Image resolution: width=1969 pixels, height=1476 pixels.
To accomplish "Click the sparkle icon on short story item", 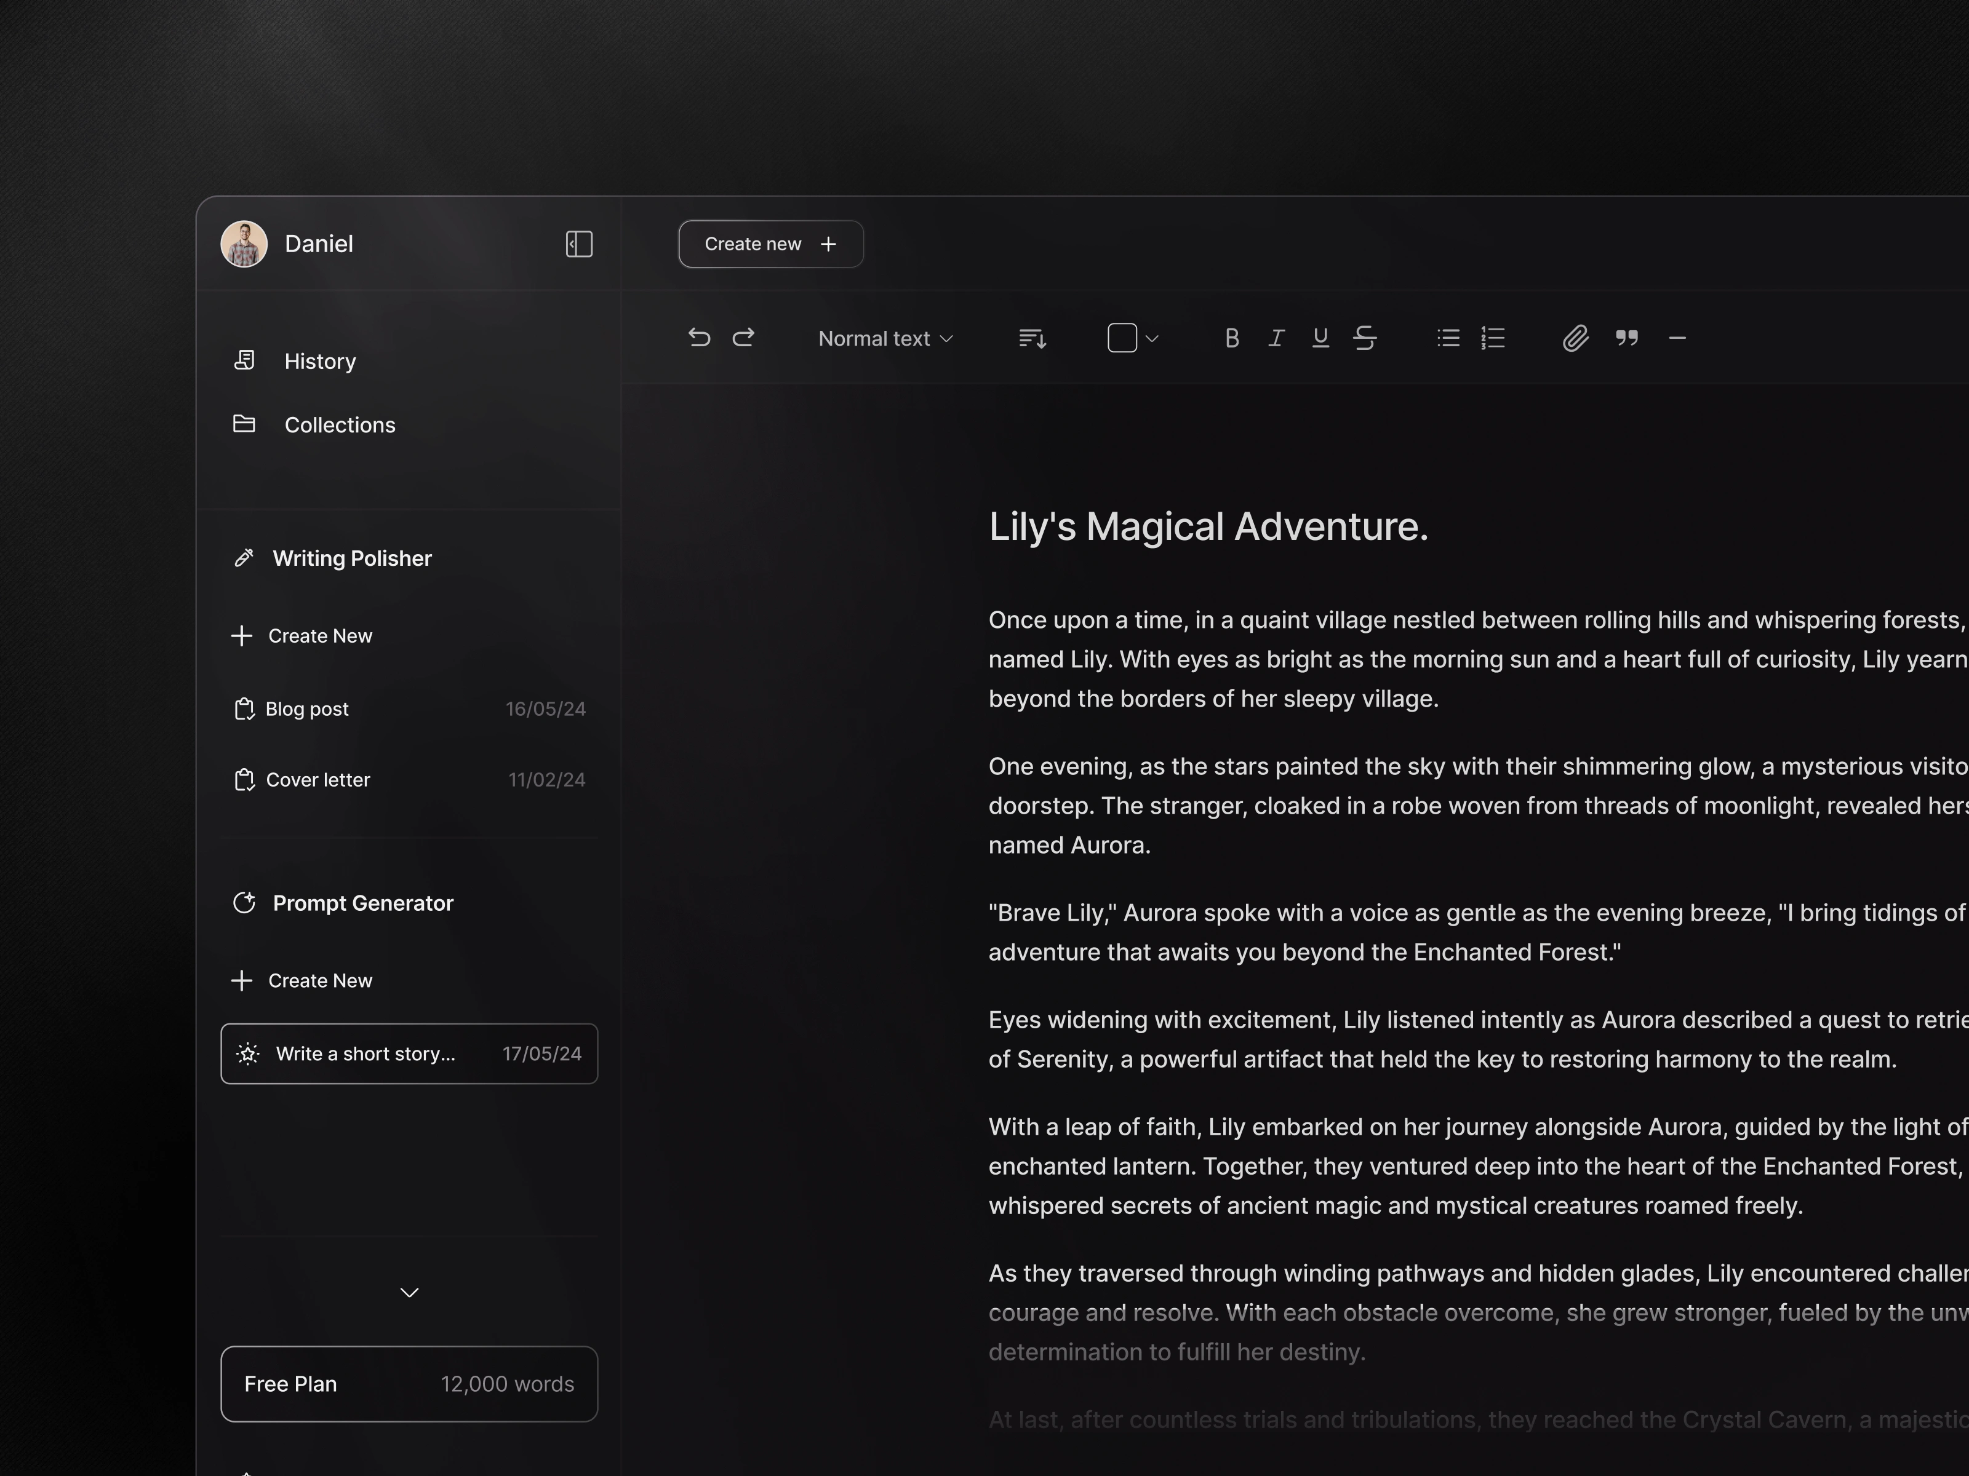I will coord(249,1053).
